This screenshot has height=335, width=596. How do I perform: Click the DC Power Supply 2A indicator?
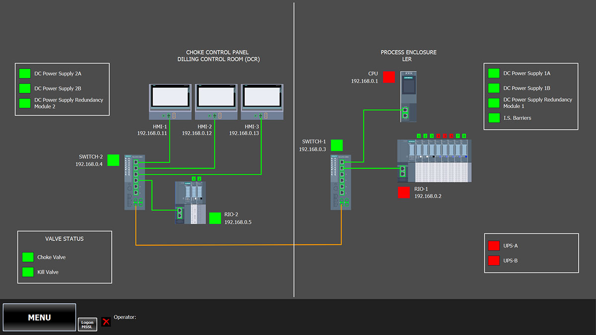click(25, 73)
